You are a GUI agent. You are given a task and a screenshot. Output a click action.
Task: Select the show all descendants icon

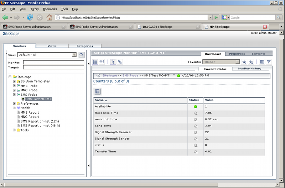pyautogui.click(x=120, y=62)
